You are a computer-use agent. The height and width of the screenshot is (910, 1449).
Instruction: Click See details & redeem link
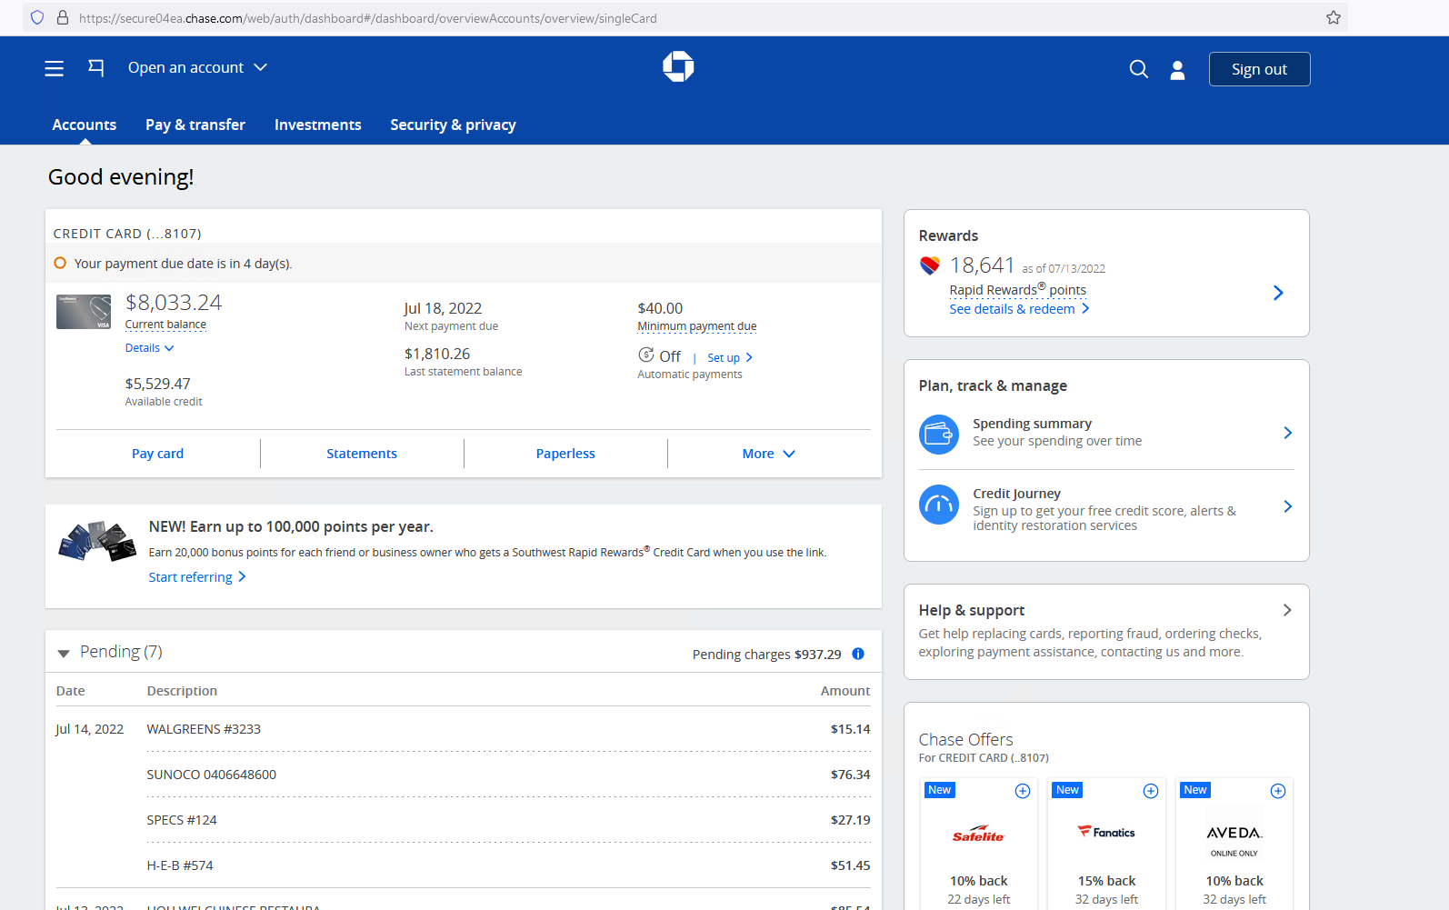(x=1019, y=309)
